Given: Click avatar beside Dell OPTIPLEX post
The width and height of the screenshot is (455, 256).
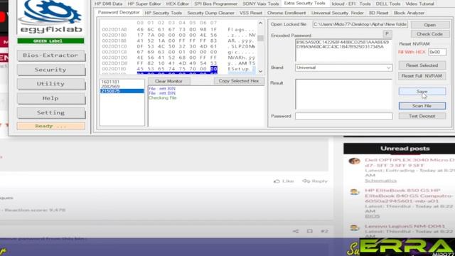Looking at the screenshot, I should 354,161.
